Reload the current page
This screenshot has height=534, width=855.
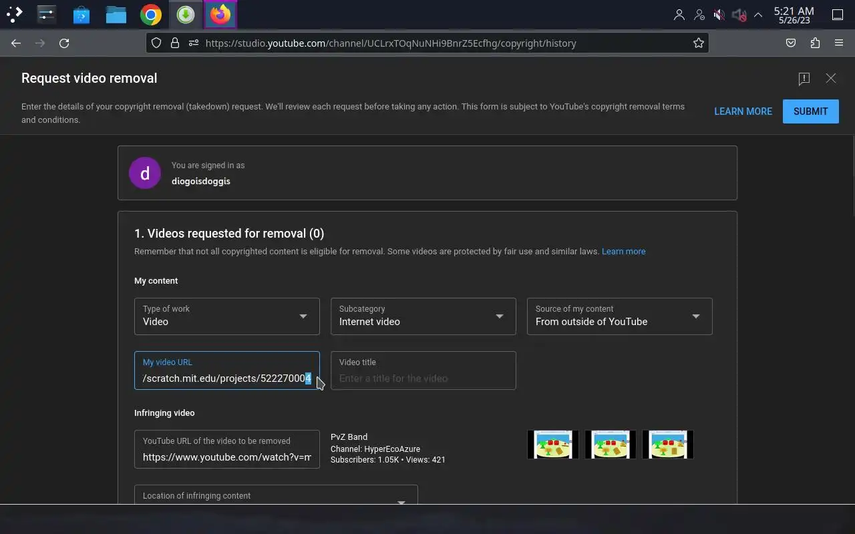click(64, 43)
